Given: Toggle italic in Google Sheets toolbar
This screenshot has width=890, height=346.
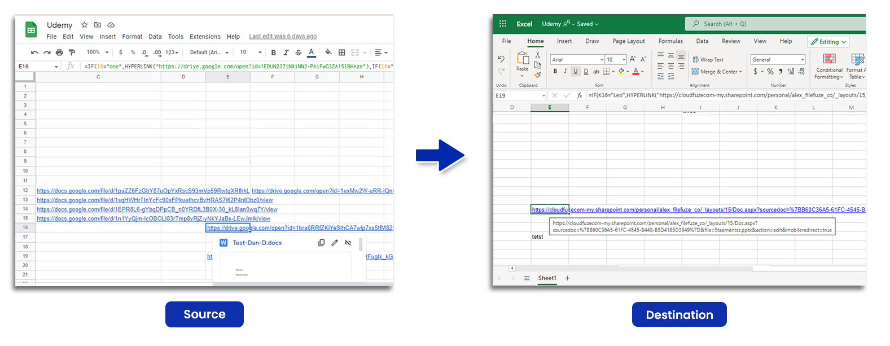Looking at the screenshot, I should click(x=286, y=52).
